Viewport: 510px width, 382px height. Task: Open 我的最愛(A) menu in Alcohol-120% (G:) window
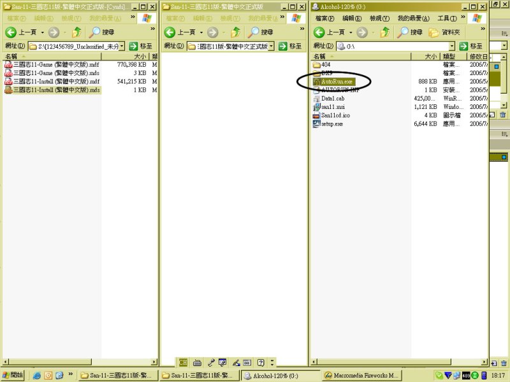[413, 18]
